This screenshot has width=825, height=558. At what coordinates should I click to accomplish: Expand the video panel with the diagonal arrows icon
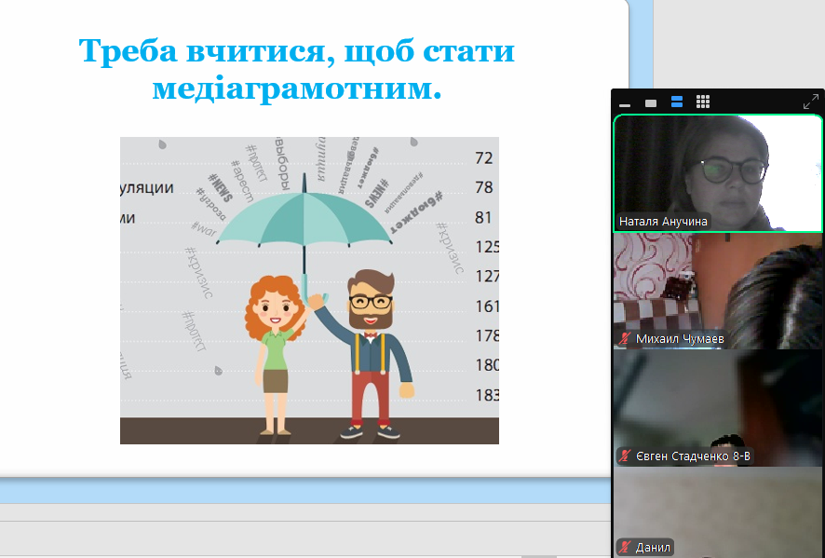[810, 102]
